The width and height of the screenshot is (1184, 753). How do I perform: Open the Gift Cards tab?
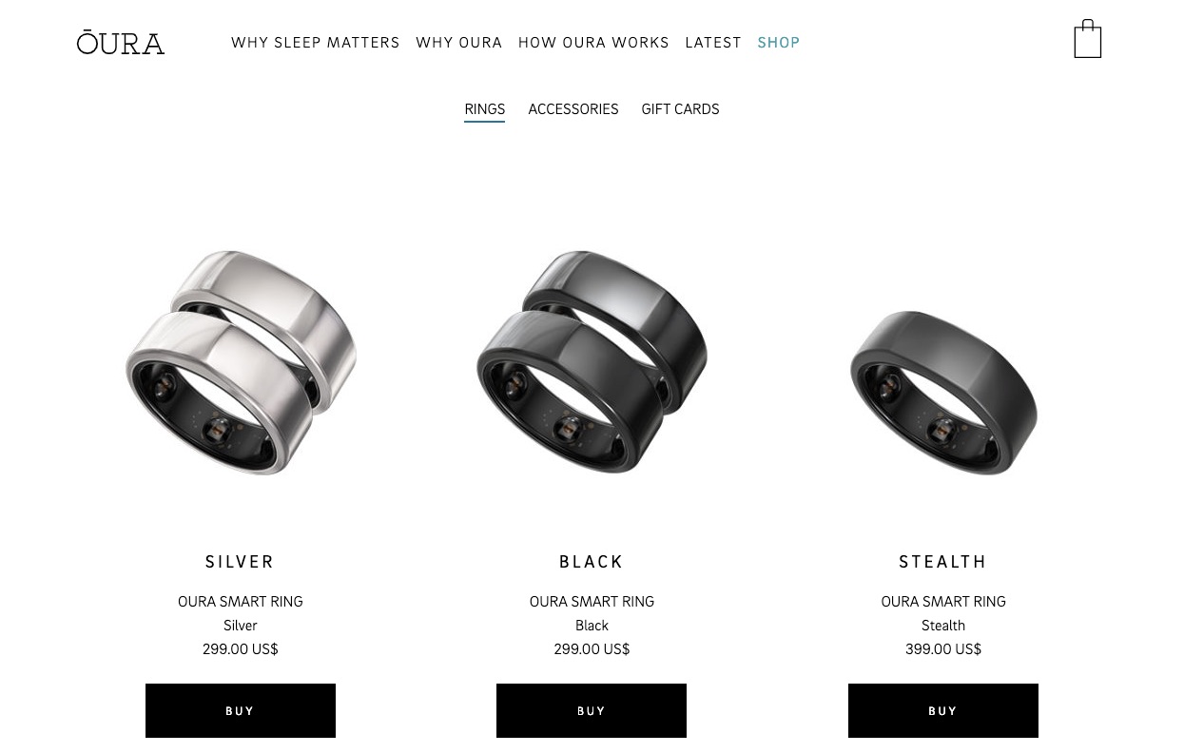[680, 109]
